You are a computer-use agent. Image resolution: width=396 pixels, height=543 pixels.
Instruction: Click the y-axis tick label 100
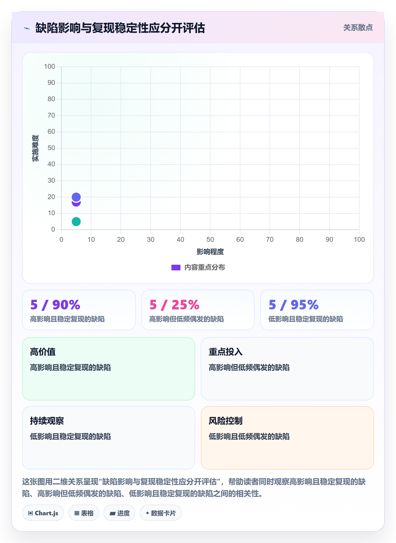(49, 66)
